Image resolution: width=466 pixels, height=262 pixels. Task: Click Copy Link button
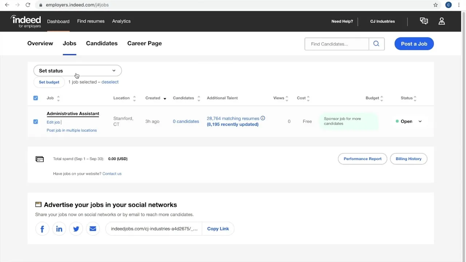click(x=218, y=229)
